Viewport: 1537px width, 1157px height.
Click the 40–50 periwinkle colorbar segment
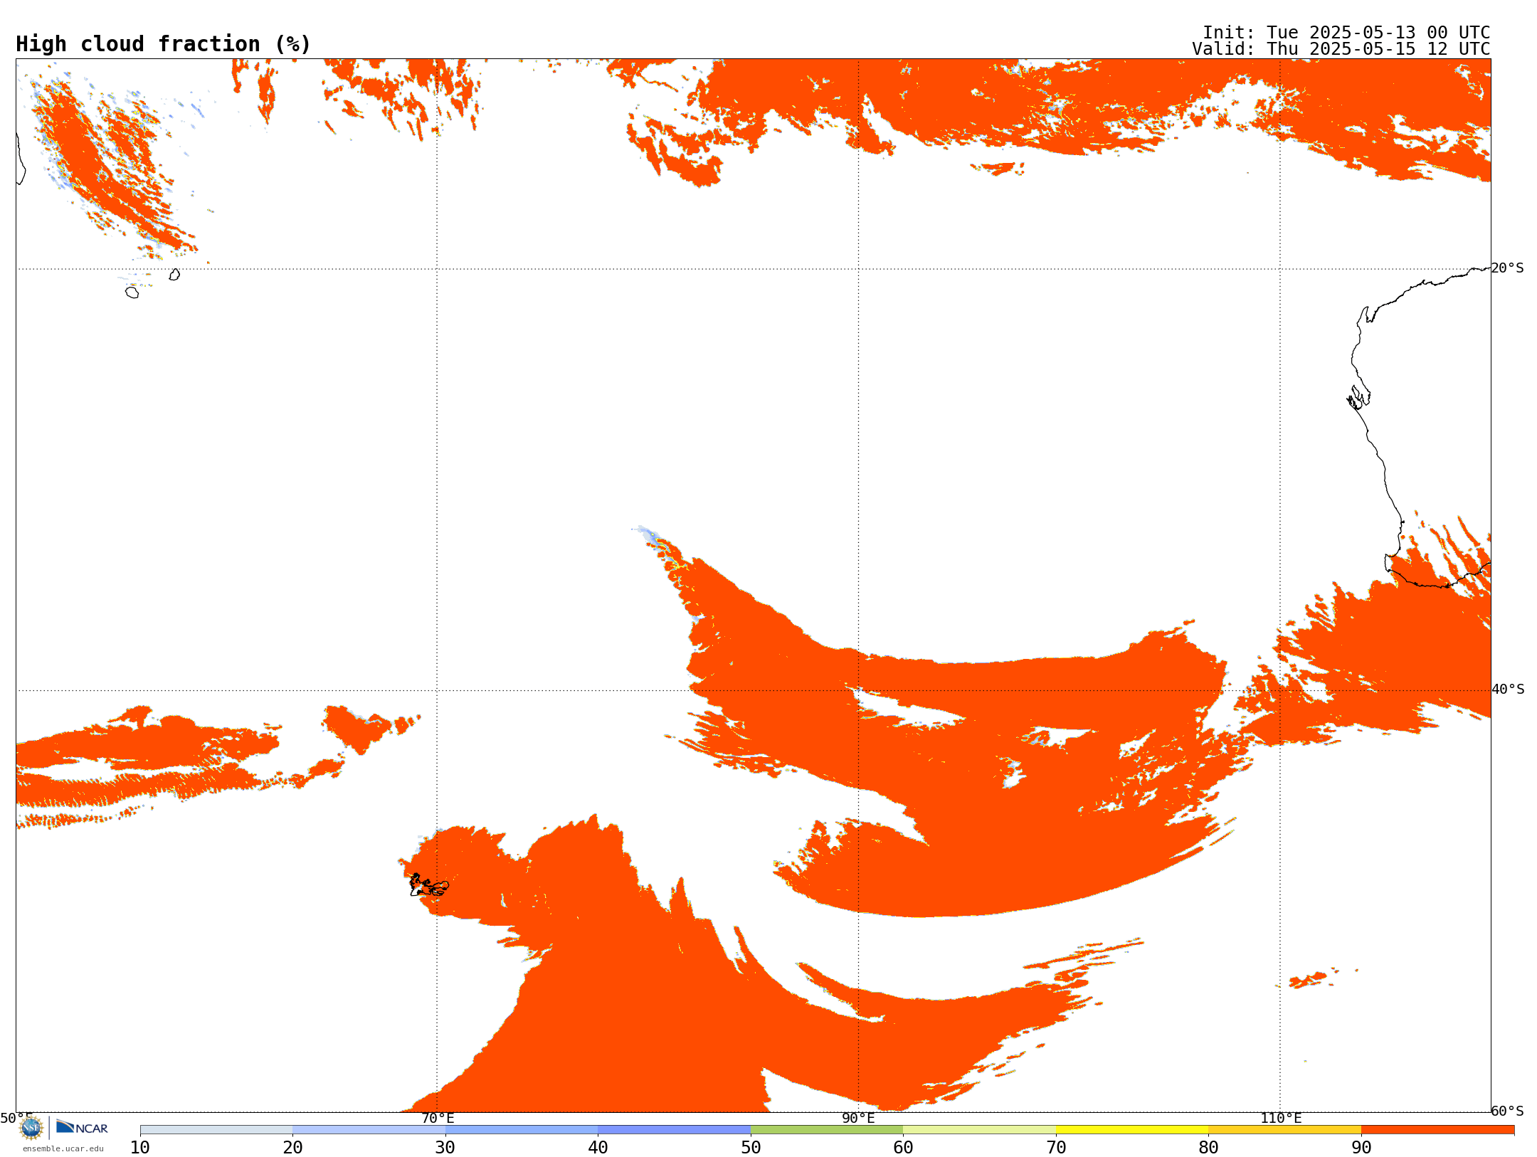(x=674, y=1130)
